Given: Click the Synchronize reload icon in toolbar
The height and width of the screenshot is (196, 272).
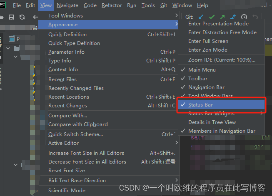Looking at the screenshot, I should pos(22,17).
